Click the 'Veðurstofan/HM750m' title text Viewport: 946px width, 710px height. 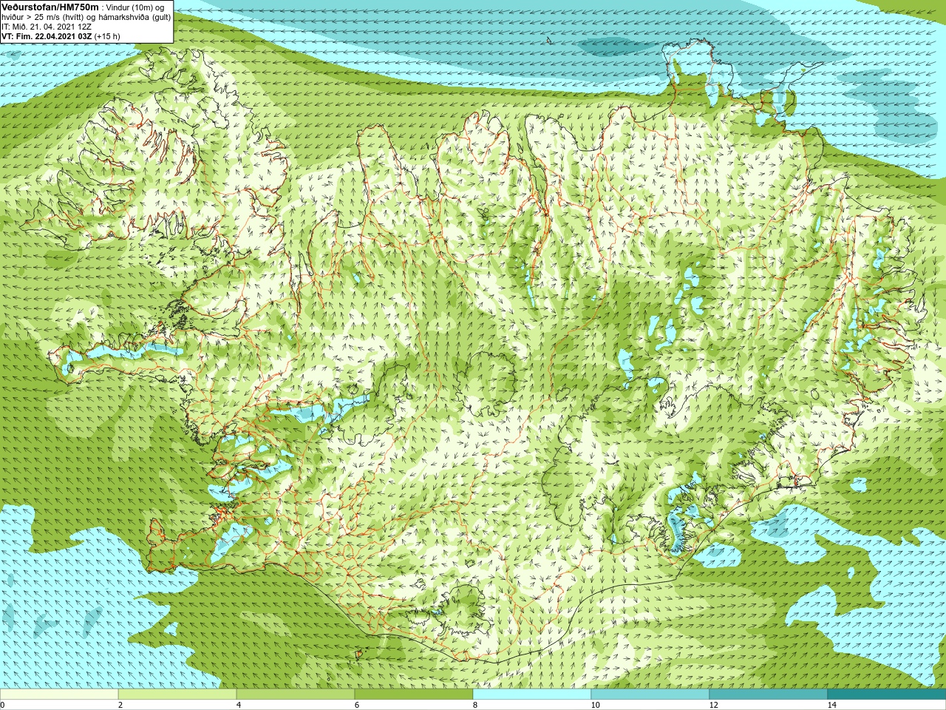point(51,7)
